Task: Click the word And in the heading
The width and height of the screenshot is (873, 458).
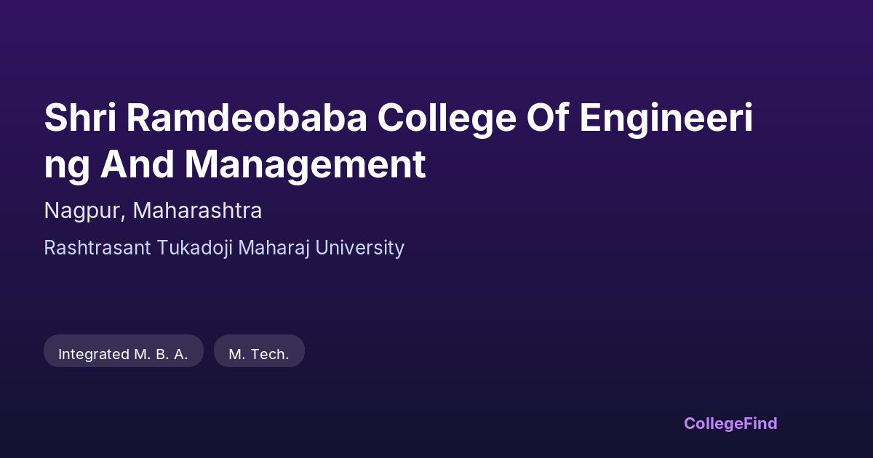Action: (137, 165)
